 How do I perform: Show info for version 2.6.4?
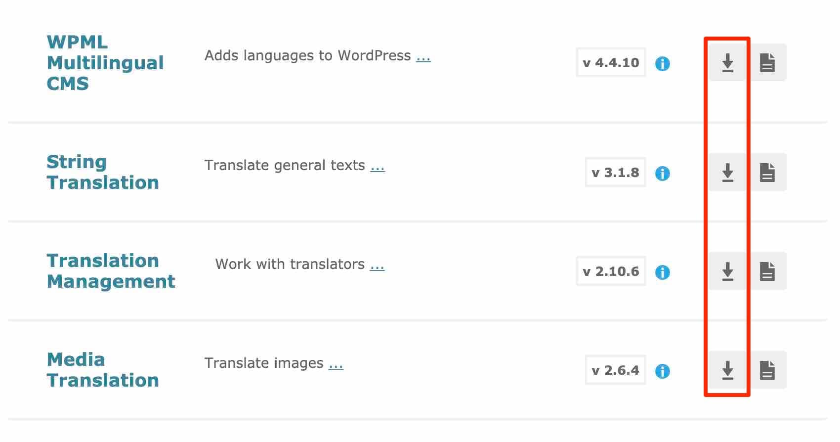click(x=663, y=371)
